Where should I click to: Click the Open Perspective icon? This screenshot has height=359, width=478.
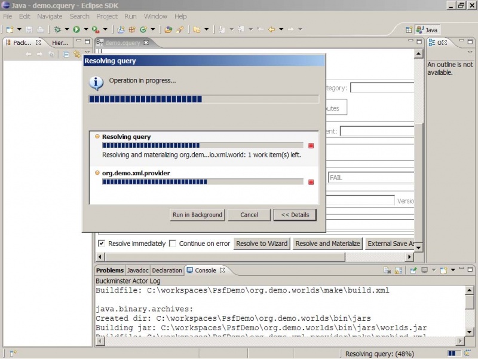[409, 29]
